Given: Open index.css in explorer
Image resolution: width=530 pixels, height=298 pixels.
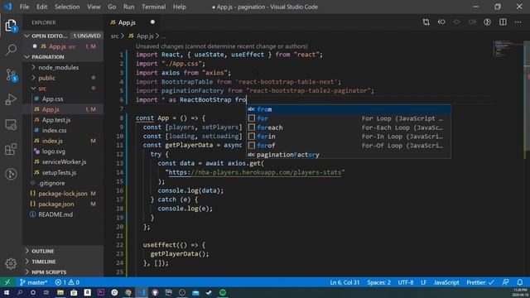Looking at the screenshot, I should pyautogui.click(x=63, y=131).
